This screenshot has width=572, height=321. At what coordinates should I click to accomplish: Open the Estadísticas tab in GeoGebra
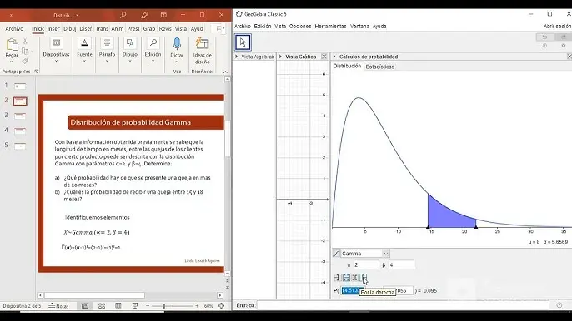pos(379,67)
